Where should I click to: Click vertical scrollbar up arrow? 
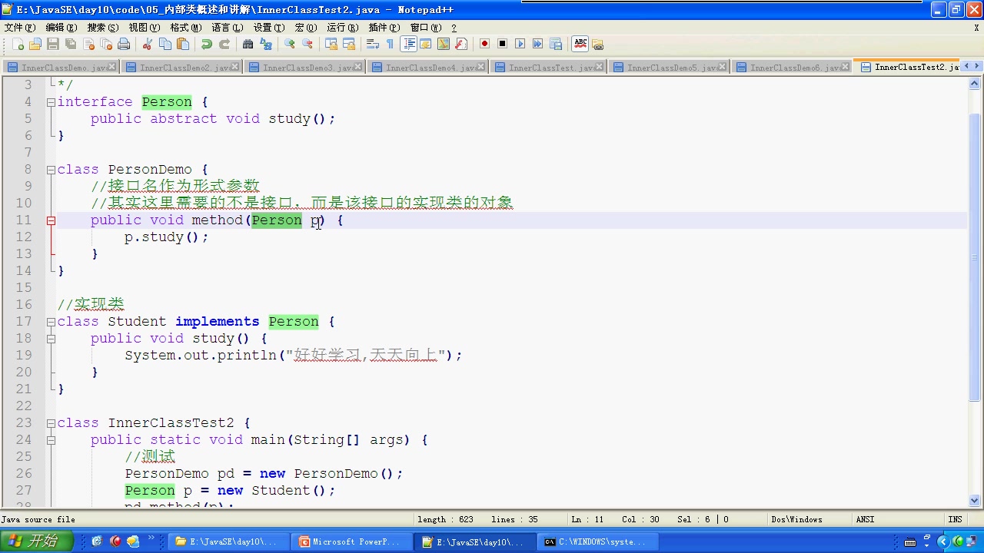pos(975,84)
